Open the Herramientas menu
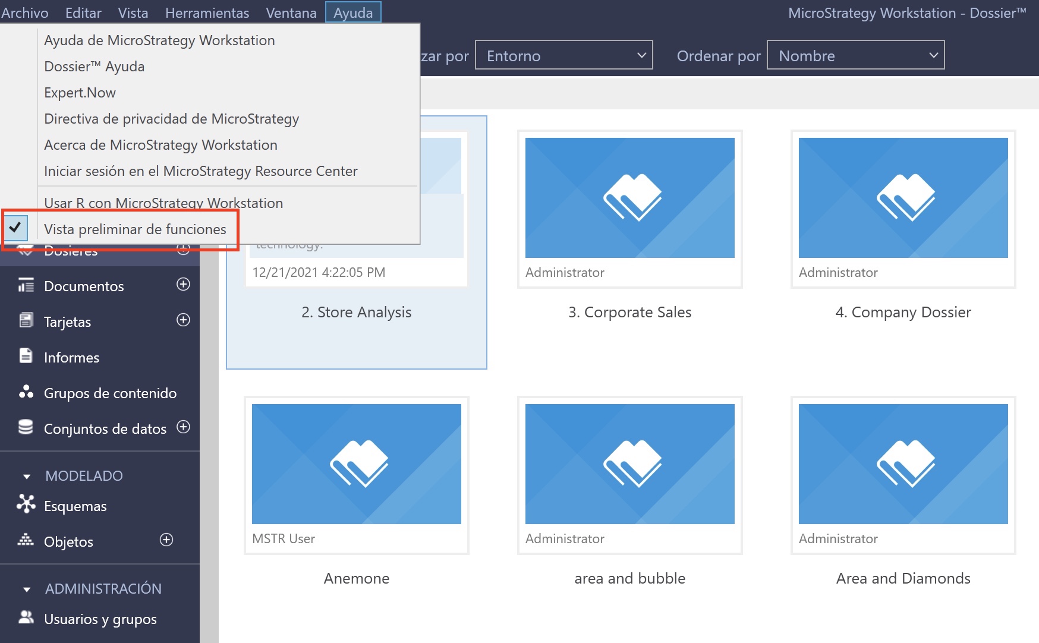 point(207,12)
